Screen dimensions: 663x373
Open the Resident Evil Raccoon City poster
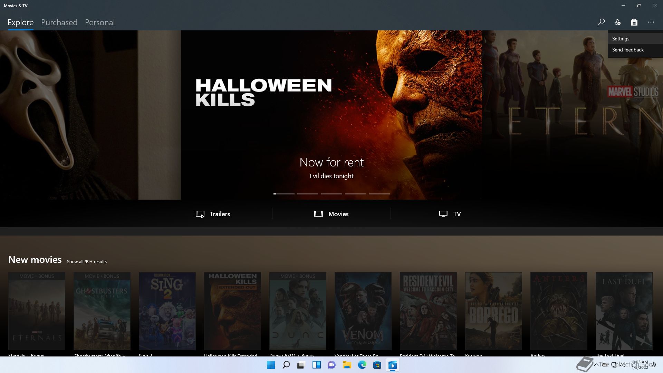click(428, 311)
